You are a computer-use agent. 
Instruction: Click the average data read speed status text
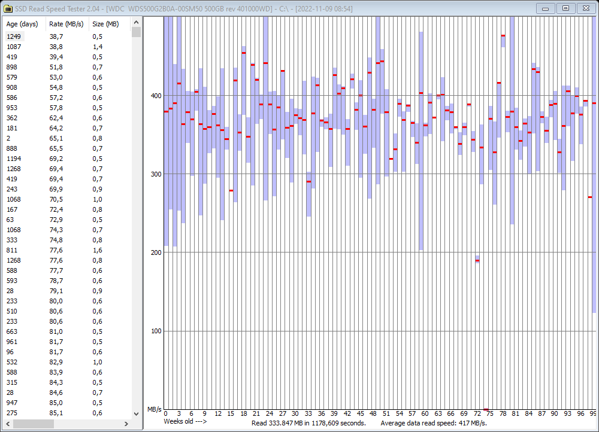coord(434,423)
